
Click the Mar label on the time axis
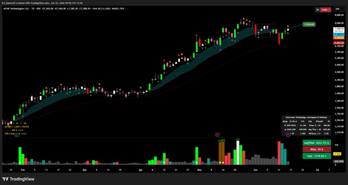[84, 170]
